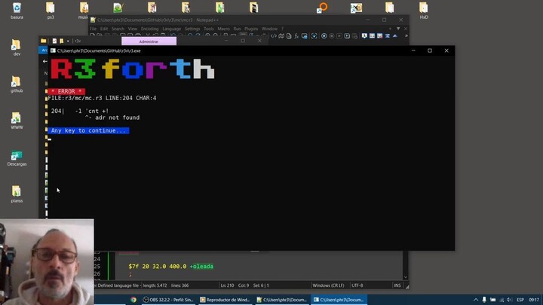The width and height of the screenshot is (543, 305).
Task: Open the basura recycle bin desktop icon
Action: [x=17, y=11]
